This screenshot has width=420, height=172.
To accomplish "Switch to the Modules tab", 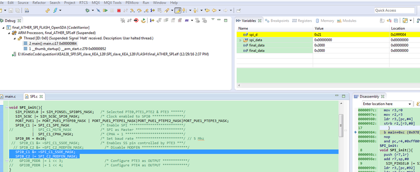I will (x=347, y=21).
